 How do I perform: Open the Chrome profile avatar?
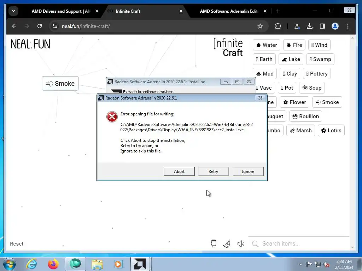pos(335,26)
